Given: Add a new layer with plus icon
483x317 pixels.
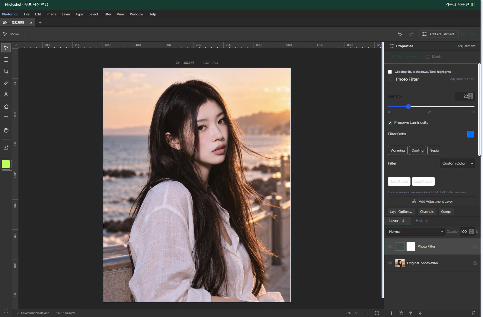Looking at the screenshot, I should click(391, 313).
